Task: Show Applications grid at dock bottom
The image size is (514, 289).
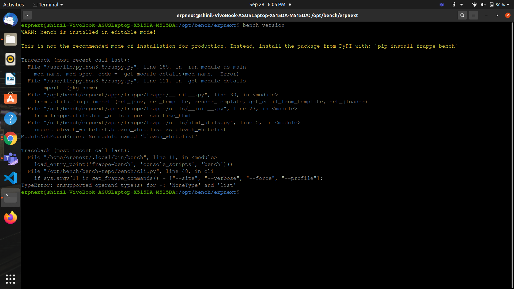Action: [x=10, y=279]
